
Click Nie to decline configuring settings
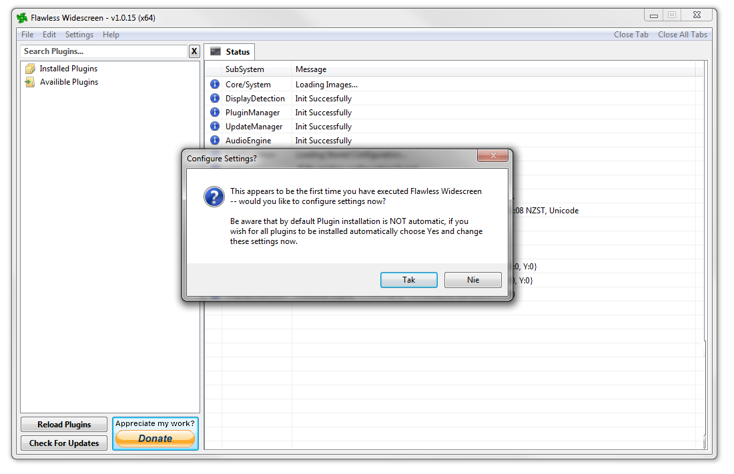(473, 280)
